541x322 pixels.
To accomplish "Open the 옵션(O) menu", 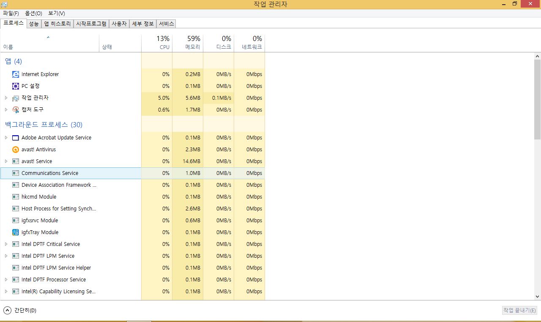I will click(x=33, y=14).
